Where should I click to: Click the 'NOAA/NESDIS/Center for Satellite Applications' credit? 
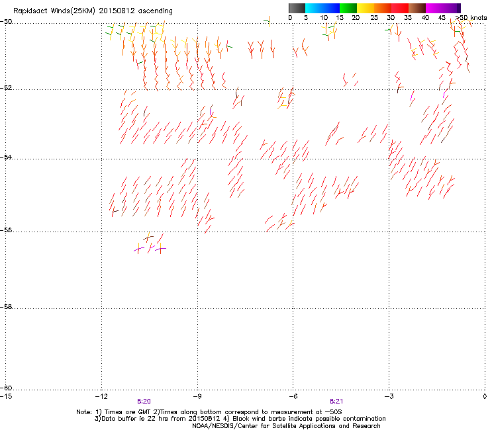click(264, 426)
